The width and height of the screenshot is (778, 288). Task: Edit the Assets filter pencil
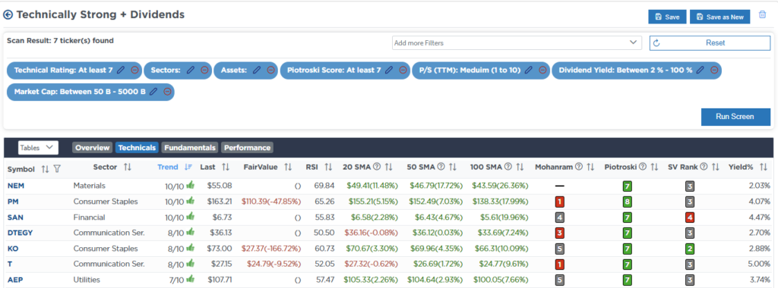[x=257, y=70]
